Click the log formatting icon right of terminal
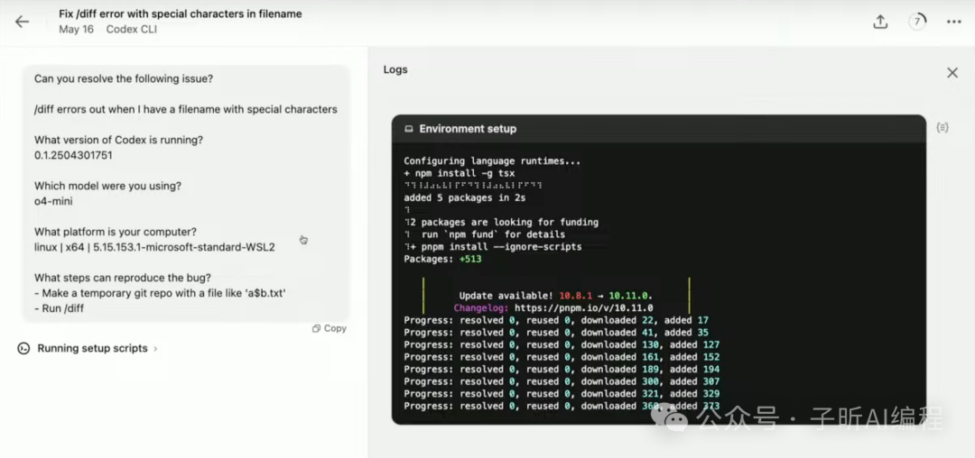This screenshot has height=458, width=975. [x=942, y=128]
